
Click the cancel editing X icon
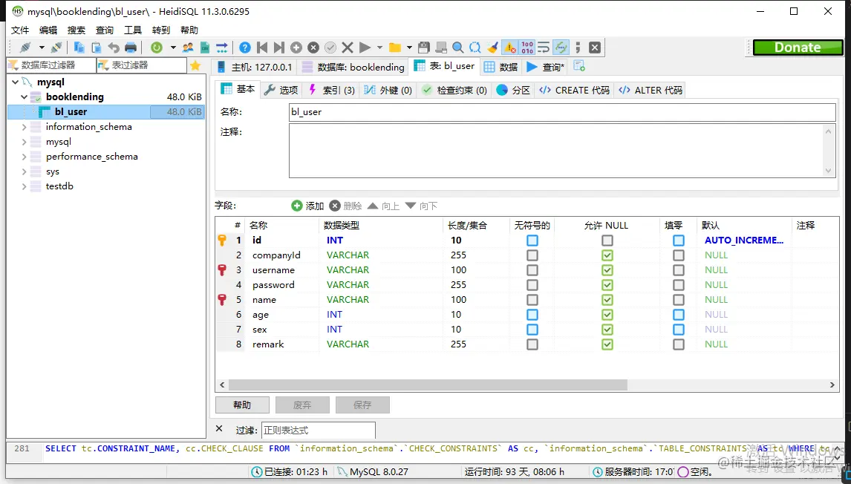348,48
